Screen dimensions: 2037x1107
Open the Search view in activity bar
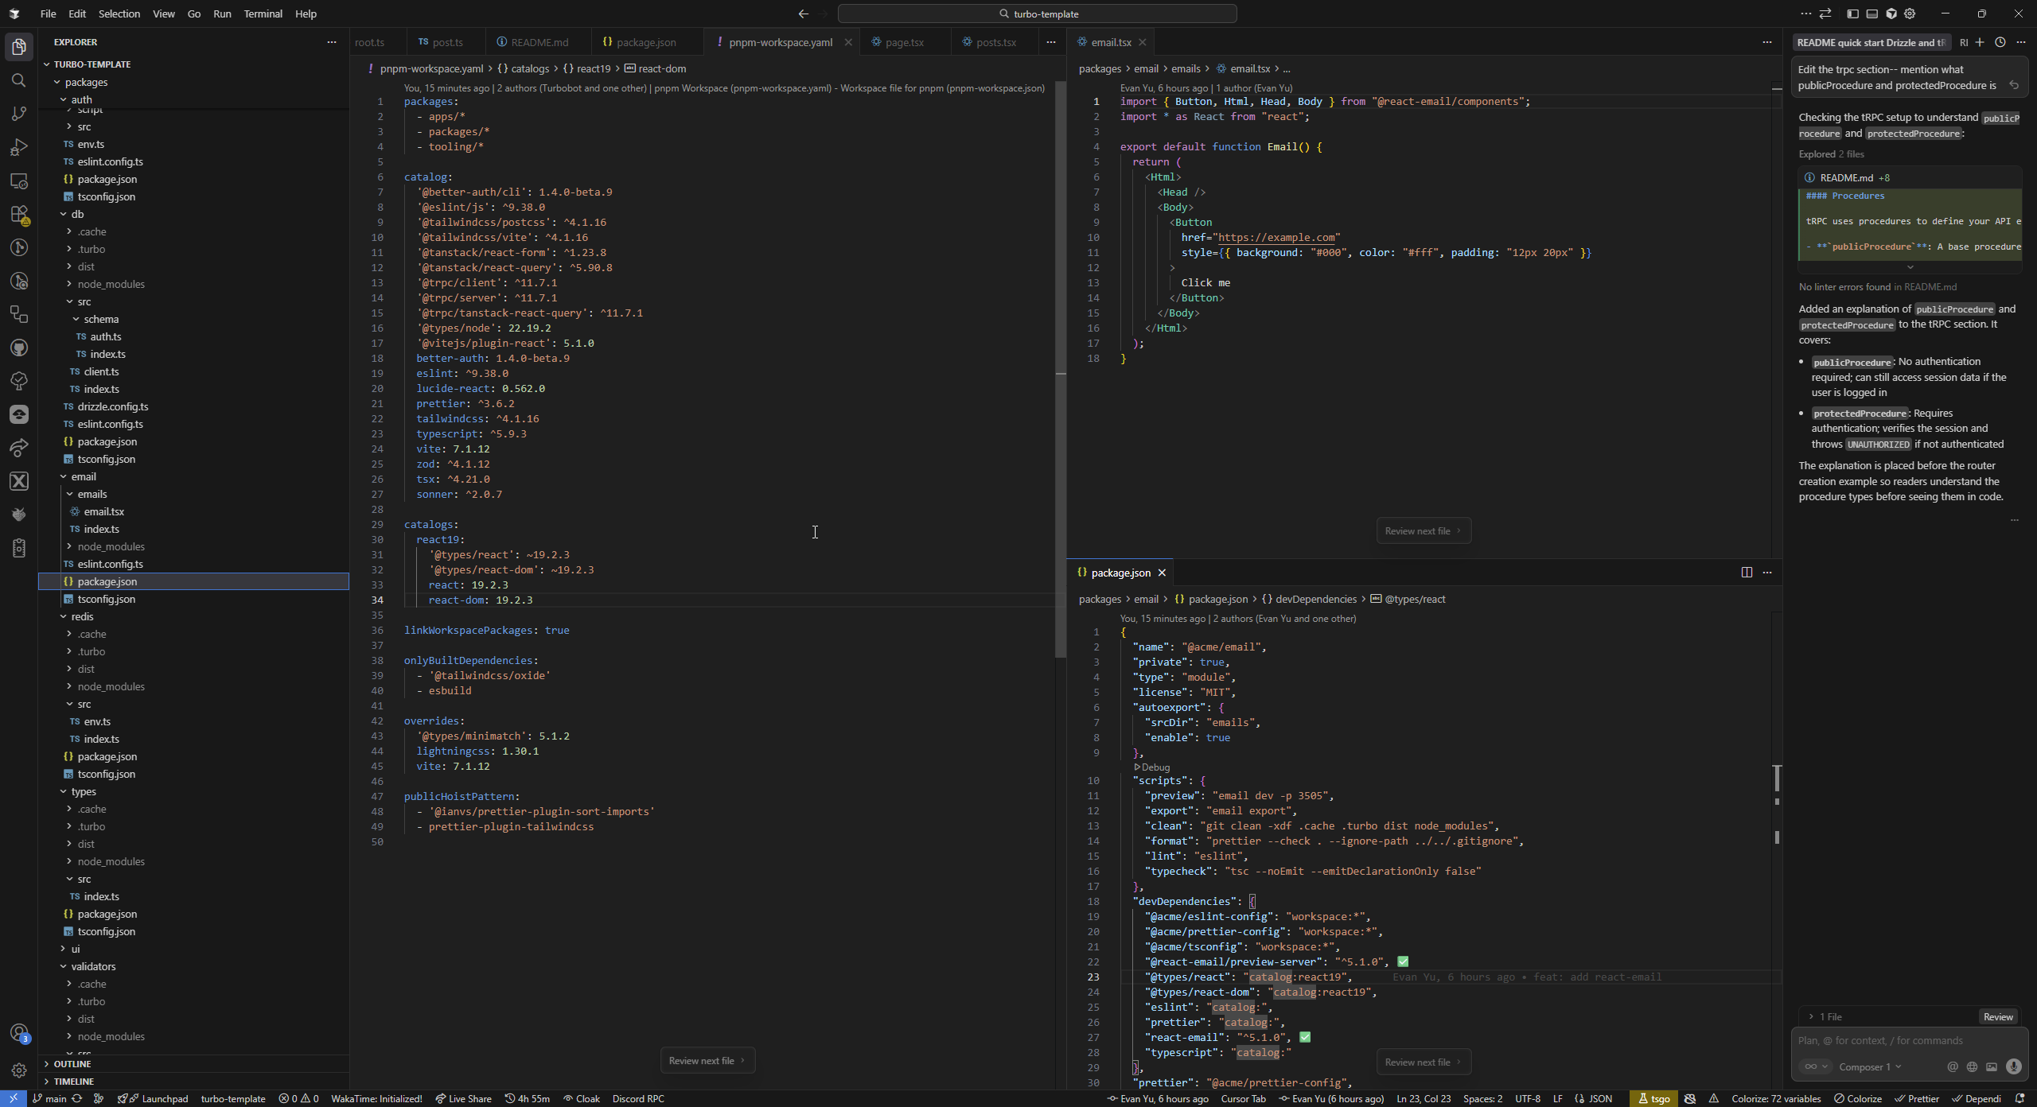click(19, 80)
